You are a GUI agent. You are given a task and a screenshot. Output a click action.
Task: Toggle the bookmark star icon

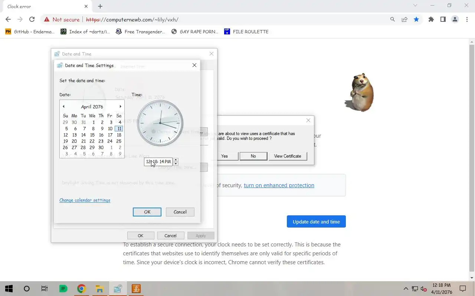[x=416, y=20]
